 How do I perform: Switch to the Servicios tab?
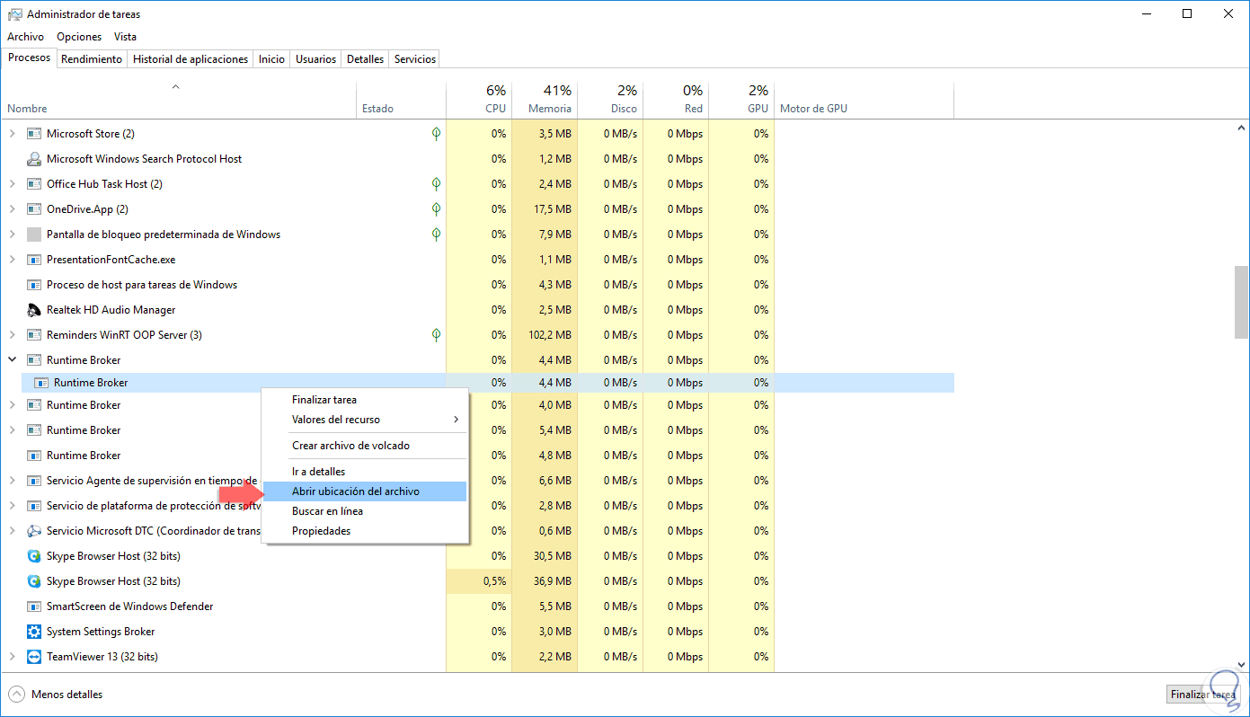(415, 59)
